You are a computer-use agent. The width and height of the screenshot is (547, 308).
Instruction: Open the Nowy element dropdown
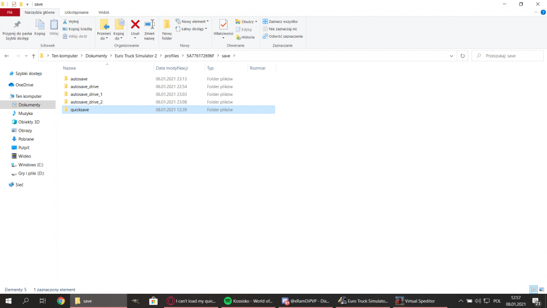(192, 21)
